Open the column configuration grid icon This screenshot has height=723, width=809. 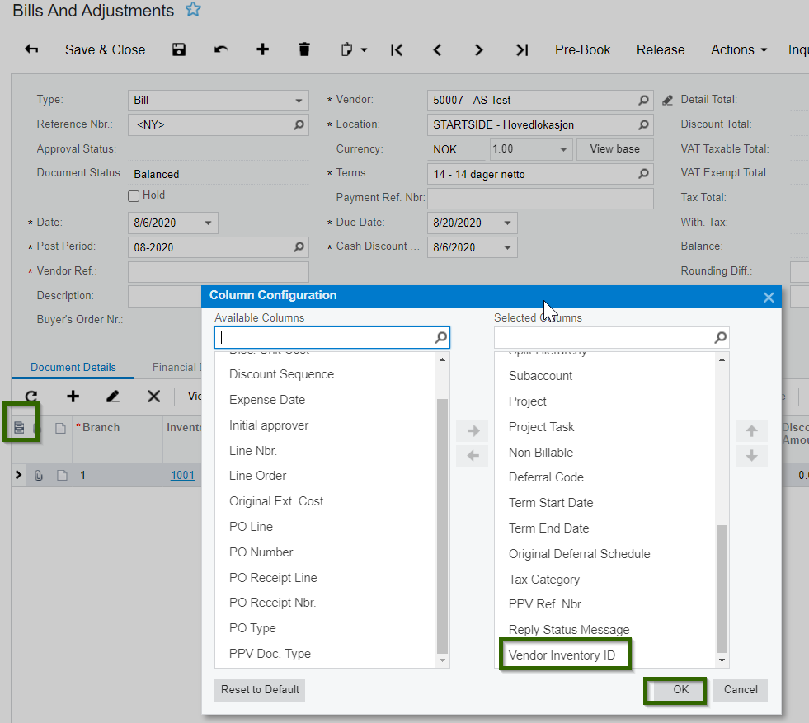tap(19, 428)
